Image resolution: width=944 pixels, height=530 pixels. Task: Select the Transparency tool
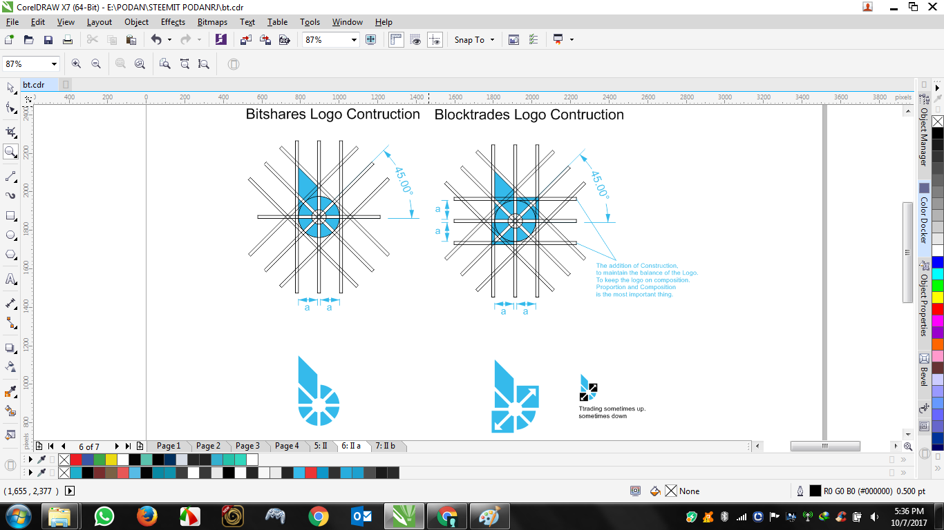point(10,366)
